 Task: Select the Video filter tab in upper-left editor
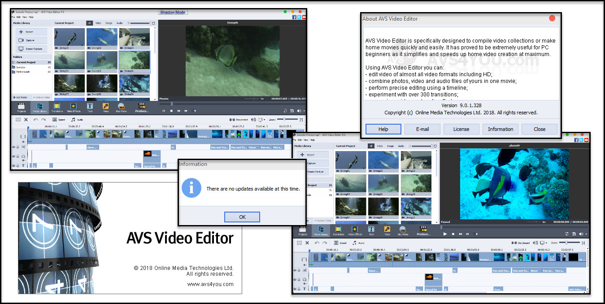[98, 23]
